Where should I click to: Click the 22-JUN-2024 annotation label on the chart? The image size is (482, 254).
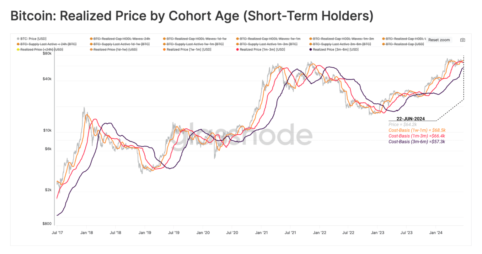(x=411, y=119)
